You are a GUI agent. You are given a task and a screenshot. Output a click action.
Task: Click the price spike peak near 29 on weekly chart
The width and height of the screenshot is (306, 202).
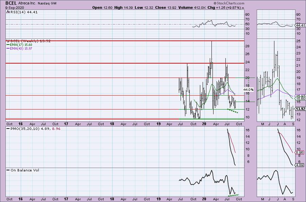coord(211,42)
